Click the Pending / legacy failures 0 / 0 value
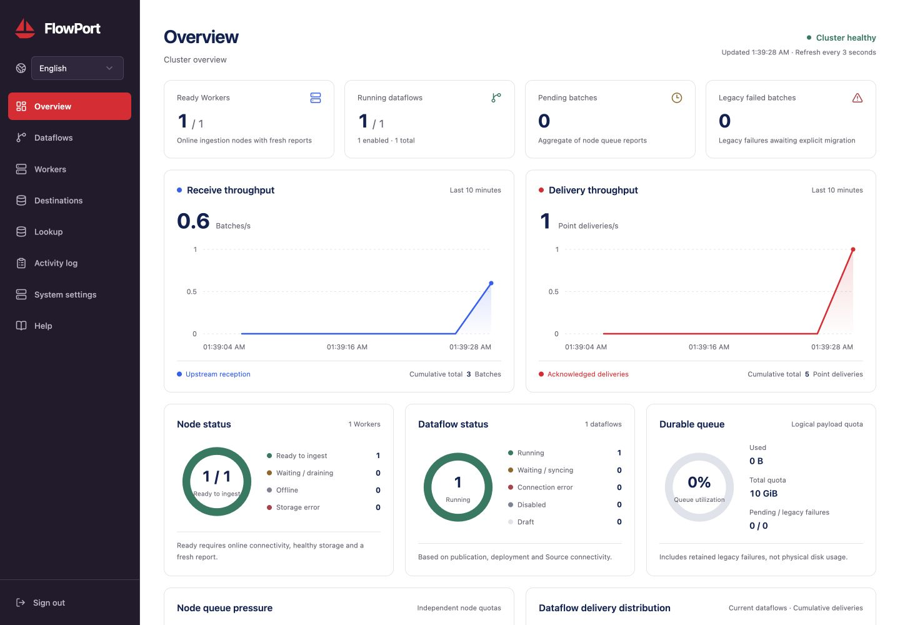Screen dimensions: 900x625 click(x=759, y=526)
